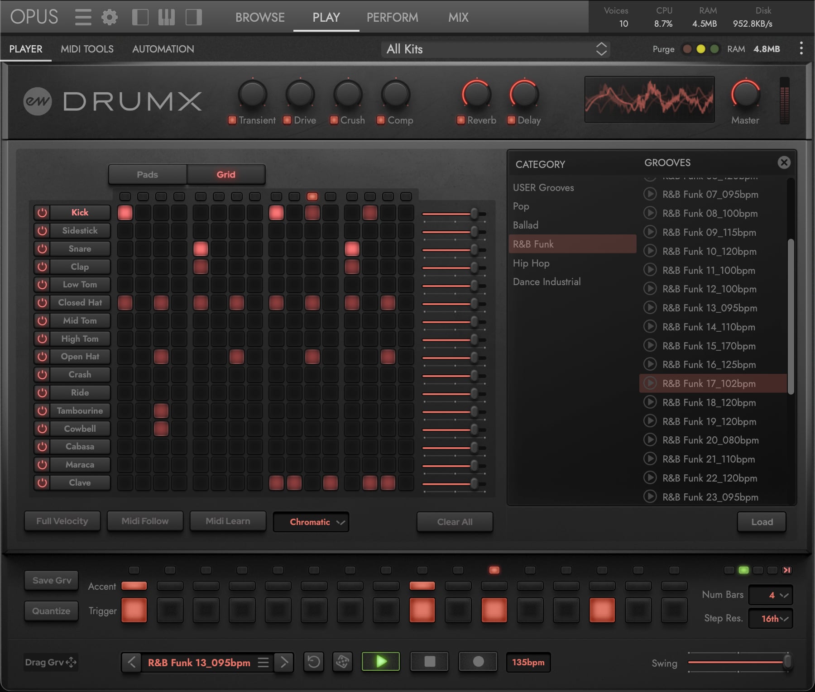Click the yellow purge indicator dot

coord(701,49)
